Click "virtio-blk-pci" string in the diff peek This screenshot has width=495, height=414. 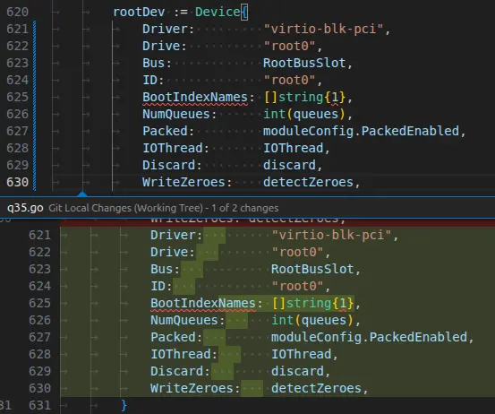331,235
